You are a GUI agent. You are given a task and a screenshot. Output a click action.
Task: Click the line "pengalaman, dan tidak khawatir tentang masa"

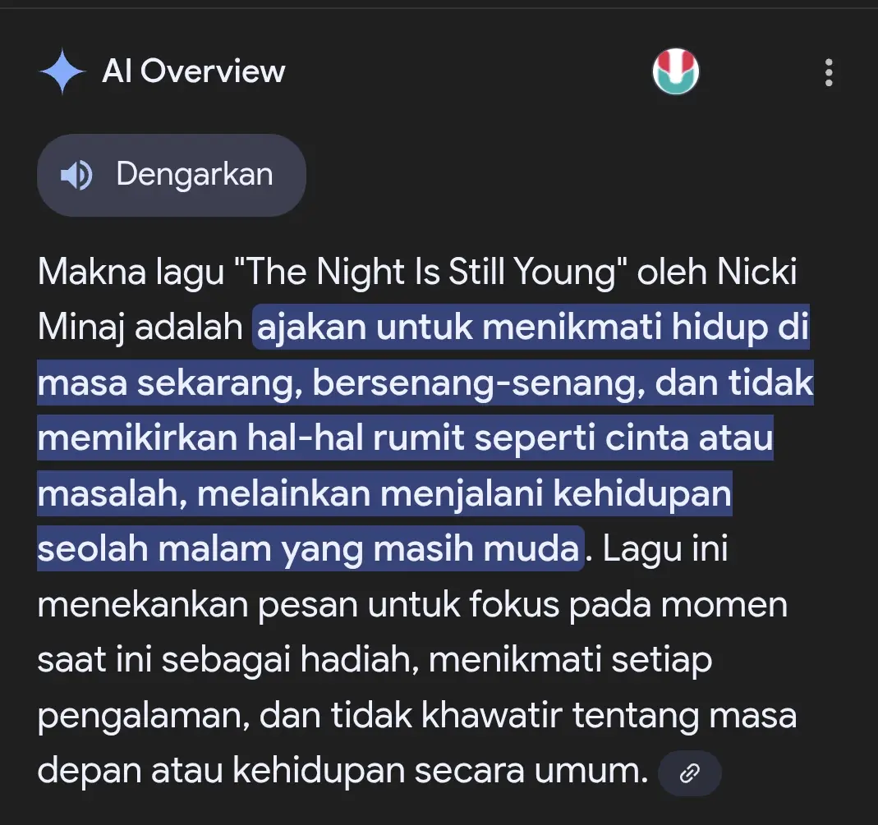416,716
